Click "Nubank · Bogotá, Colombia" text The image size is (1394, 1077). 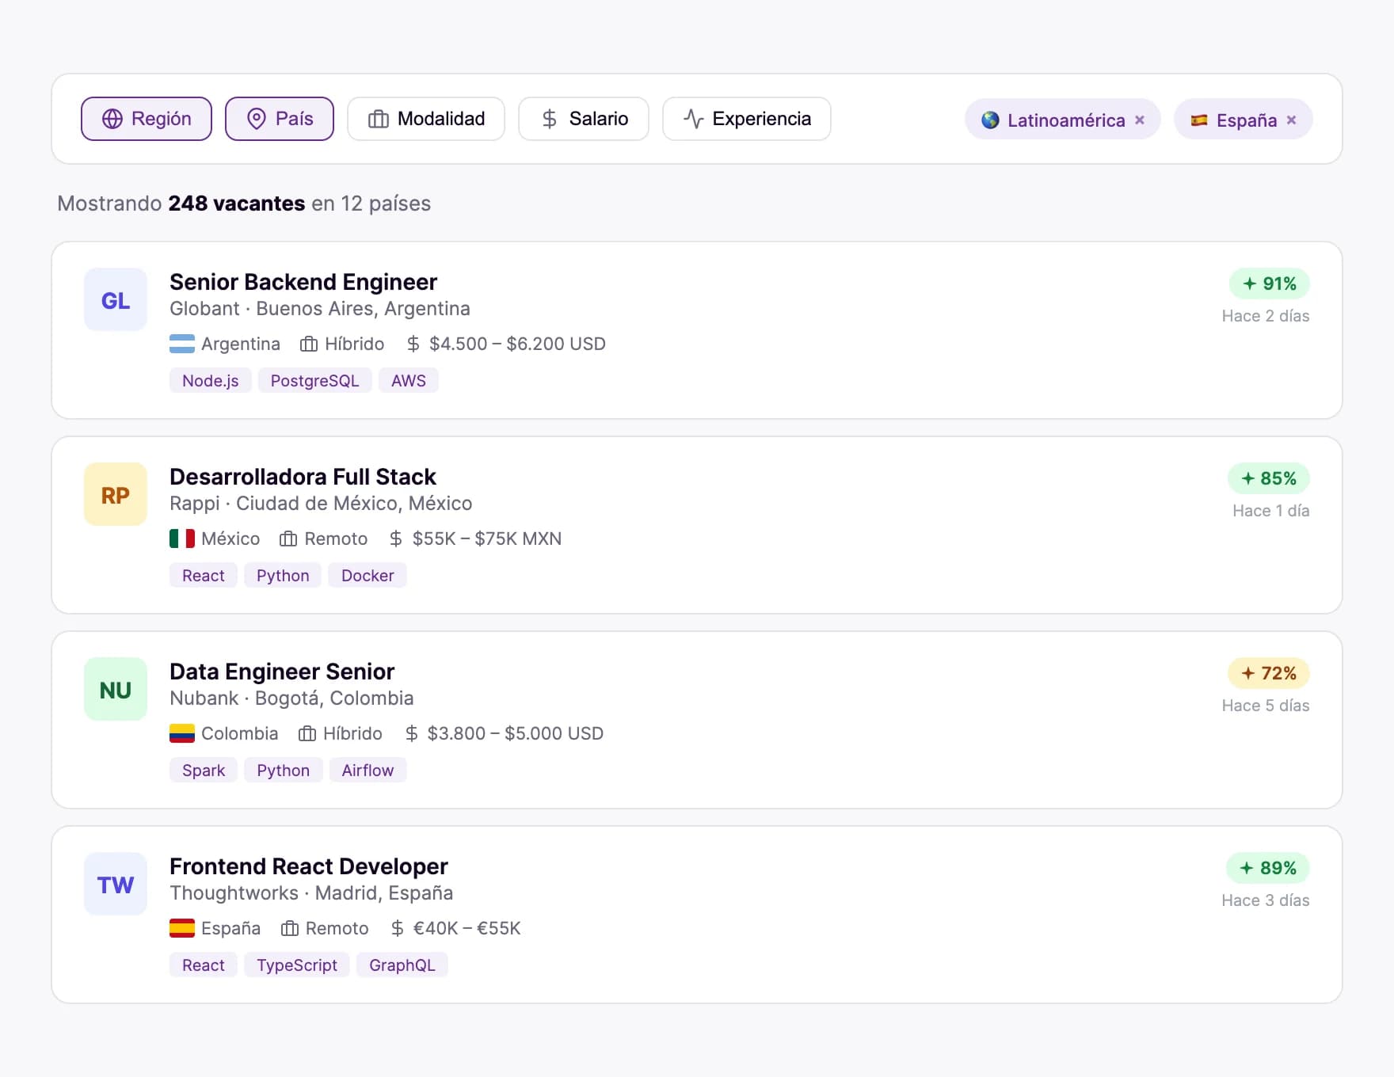pos(291,698)
